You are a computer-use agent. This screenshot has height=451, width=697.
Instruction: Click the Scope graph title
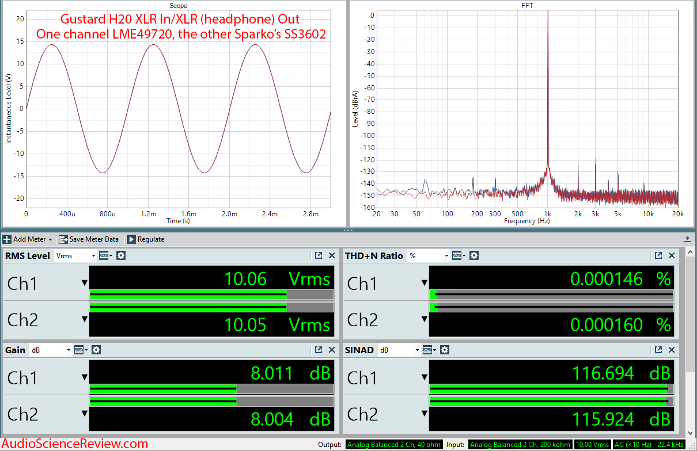(178, 6)
